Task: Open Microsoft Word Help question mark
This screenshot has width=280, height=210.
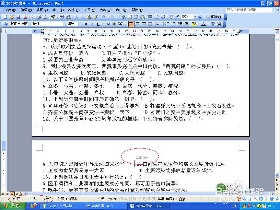Action: click(200, 17)
